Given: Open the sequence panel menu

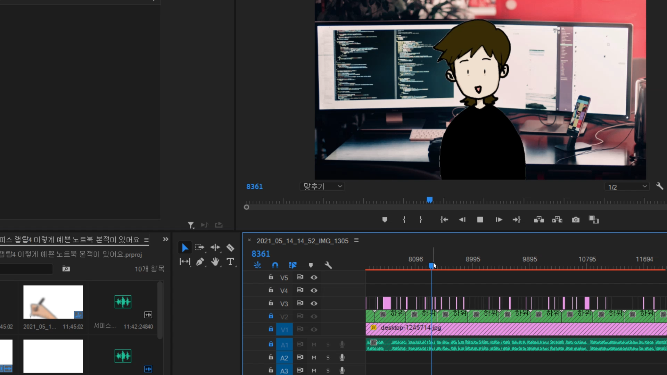Looking at the screenshot, I should tap(356, 240).
